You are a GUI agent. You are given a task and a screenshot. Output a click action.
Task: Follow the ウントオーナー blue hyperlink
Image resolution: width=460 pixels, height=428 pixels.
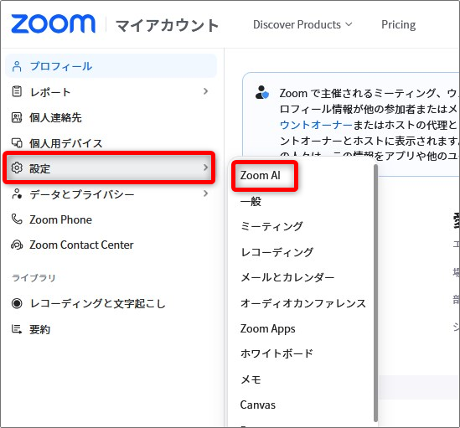coord(316,125)
